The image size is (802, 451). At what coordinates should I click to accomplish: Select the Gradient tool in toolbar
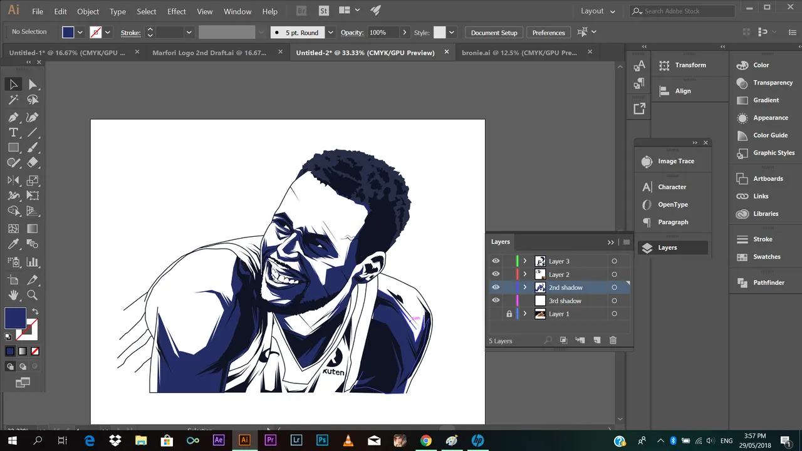[33, 229]
